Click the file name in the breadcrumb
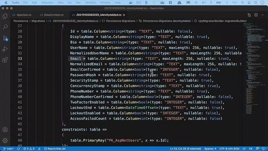This screenshot has width=268, height=151. [75, 21]
